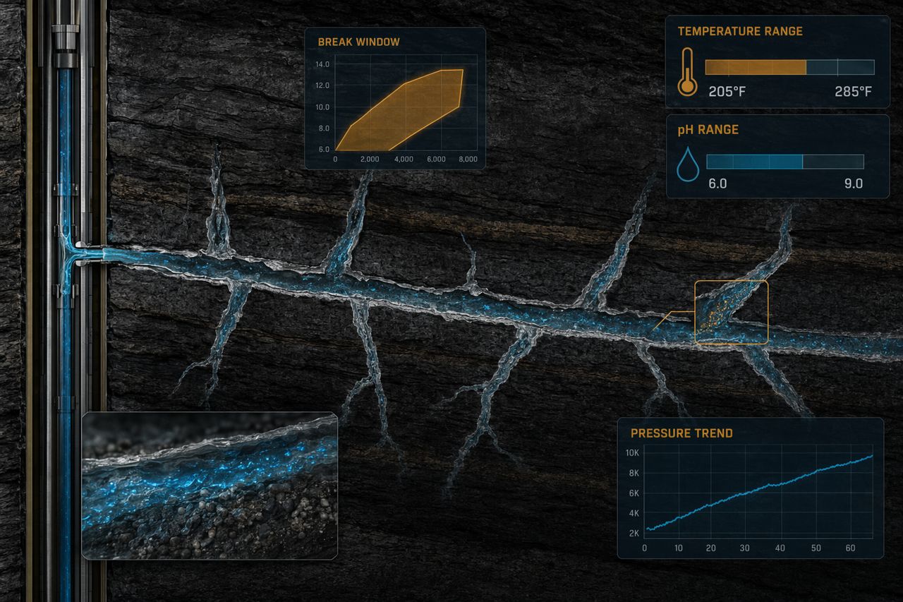Click the "TEMPERATURE RANGE" panel title
Screen dimensions: 903x602
740,31
